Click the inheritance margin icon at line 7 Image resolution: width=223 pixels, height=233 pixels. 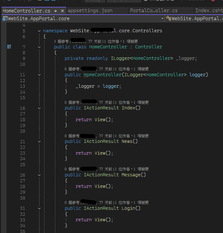click(x=9, y=47)
